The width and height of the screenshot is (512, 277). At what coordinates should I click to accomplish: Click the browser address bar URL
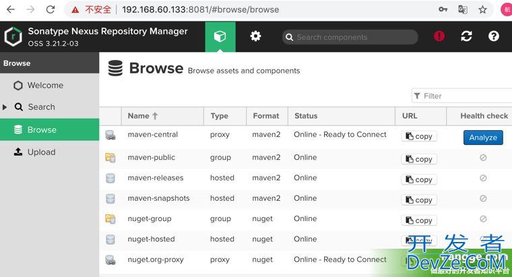(x=201, y=10)
